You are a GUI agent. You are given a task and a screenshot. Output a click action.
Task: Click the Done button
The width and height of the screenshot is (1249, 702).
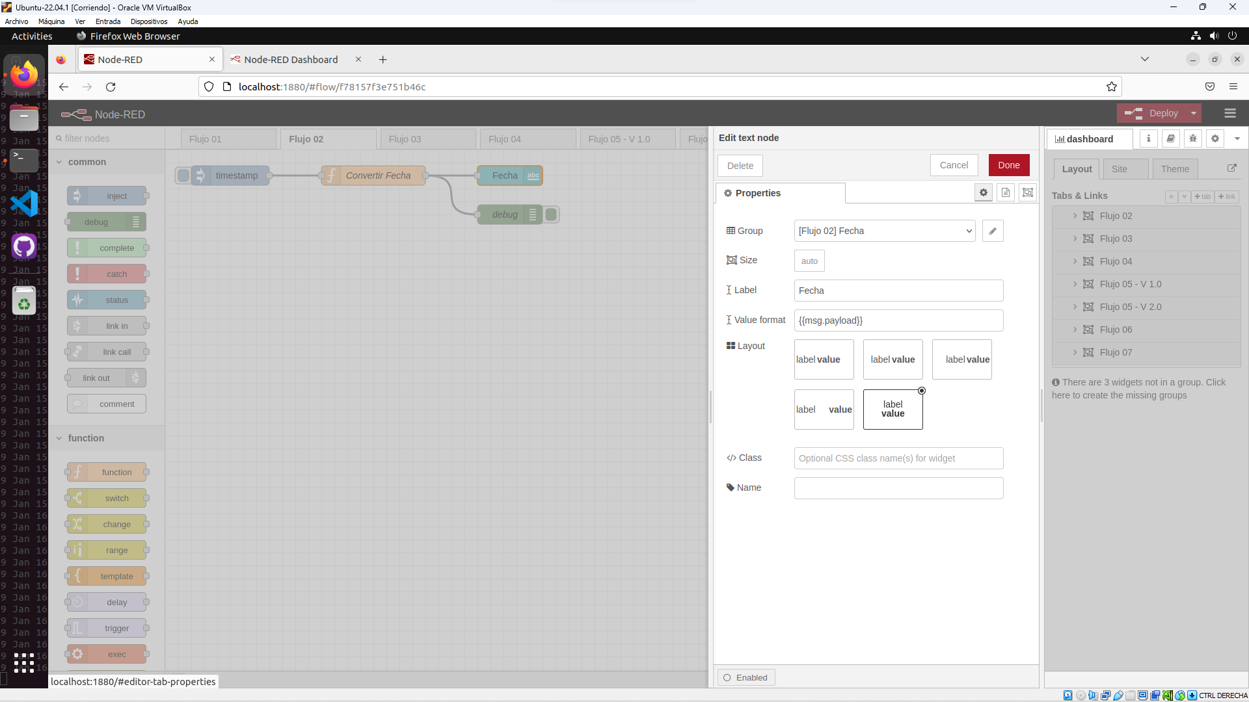pos(1008,165)
